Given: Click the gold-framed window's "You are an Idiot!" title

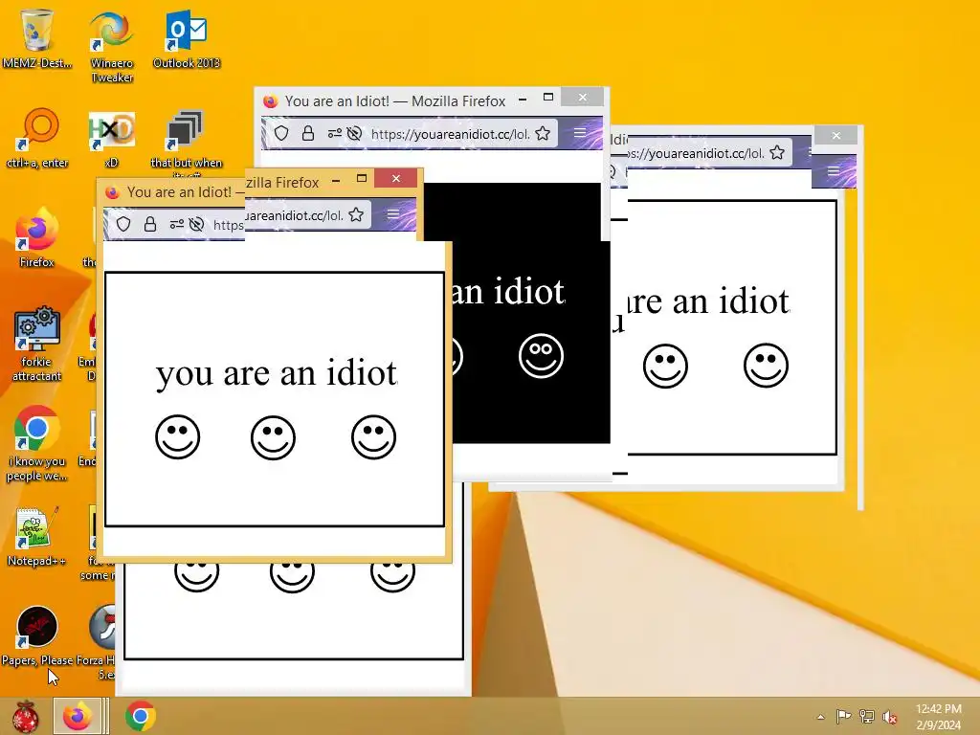Looking at the screenshot, I should [x=179, y=191].
